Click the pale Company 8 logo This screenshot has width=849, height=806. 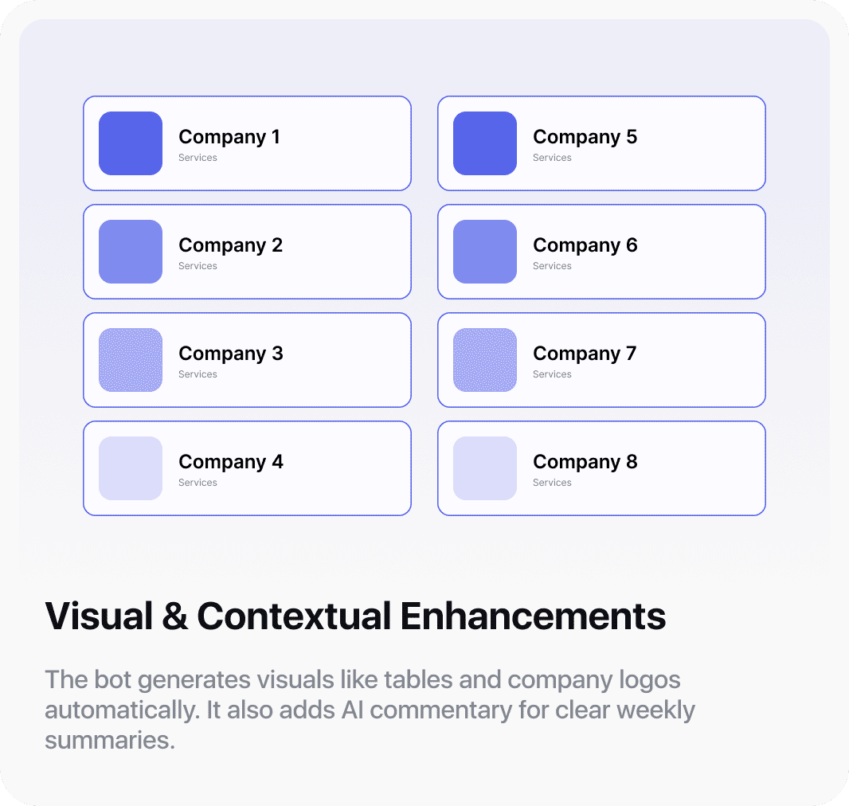coord(485,468)
